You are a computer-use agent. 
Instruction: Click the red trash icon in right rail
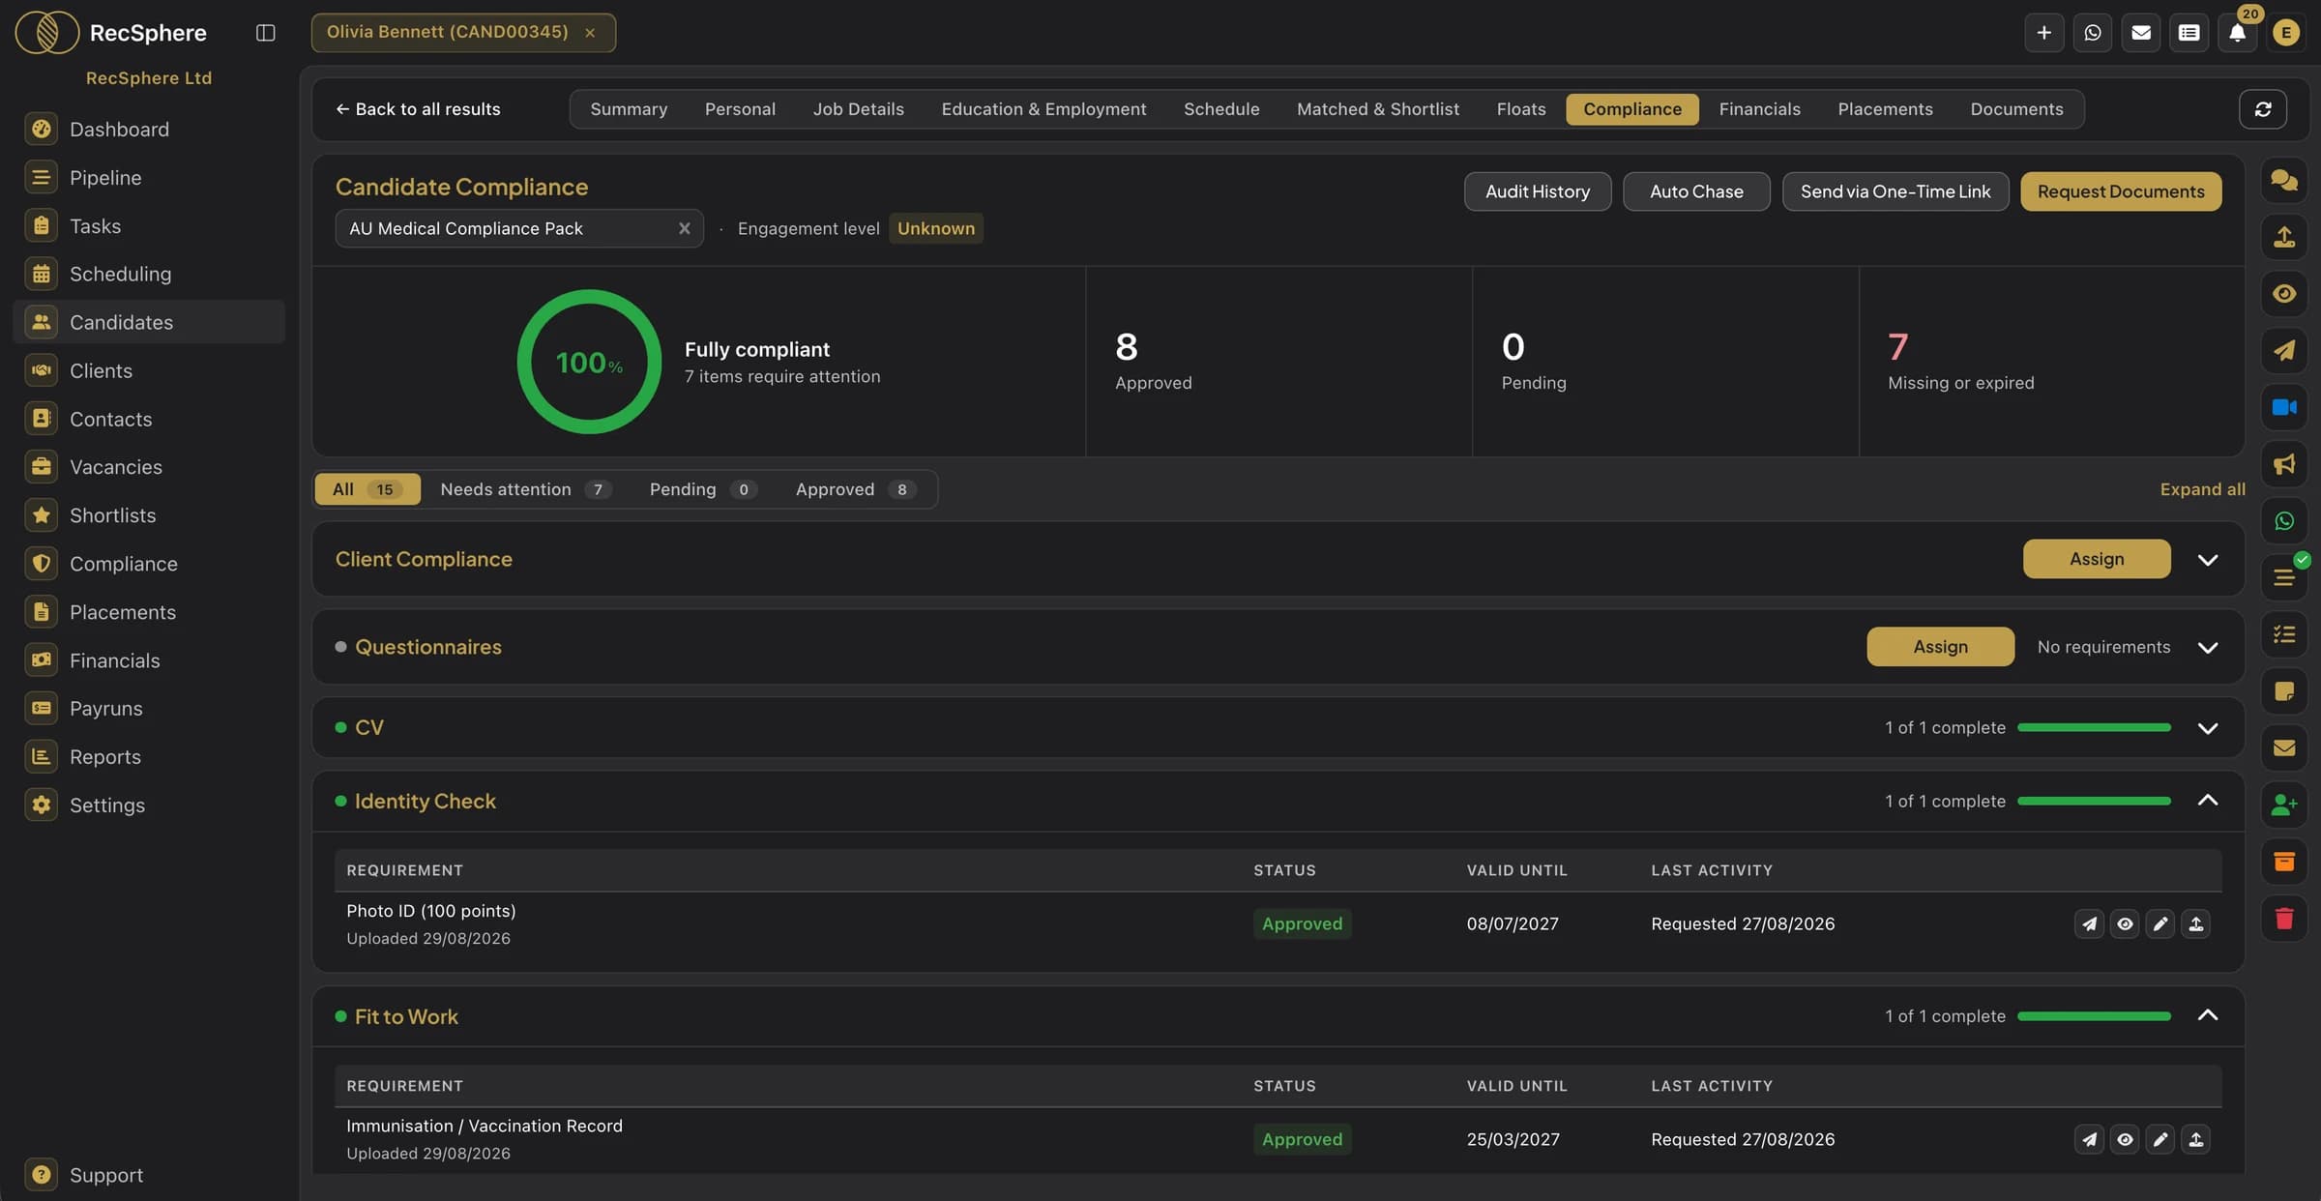coord(2283,918)
